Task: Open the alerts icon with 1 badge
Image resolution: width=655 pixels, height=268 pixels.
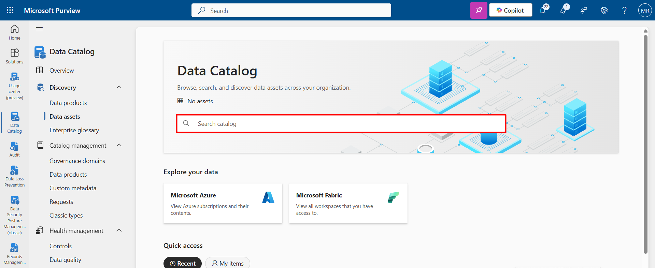Action: 564,10
